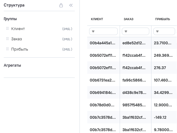Image resolution: width=177 pixels, height=133 pixels.
Task: Grab the drag handle next to Клиент
Action: pyautogui.click(x=7, y=29)
